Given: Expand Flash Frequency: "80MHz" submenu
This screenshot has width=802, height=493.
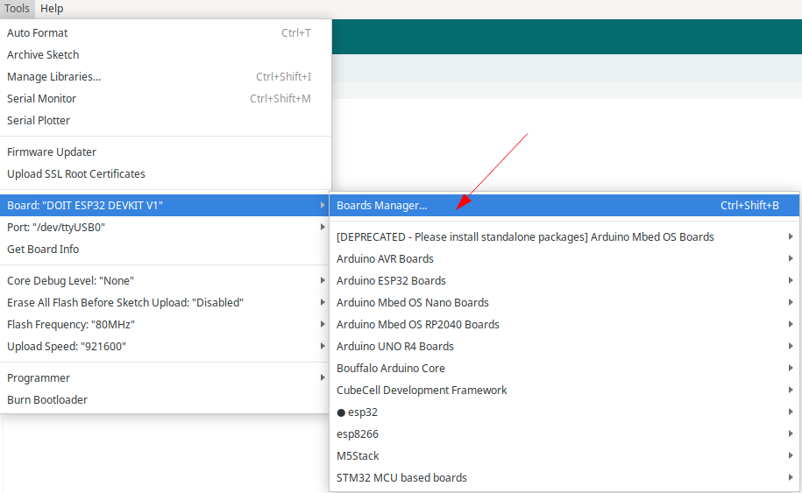Looking at the screenshot, I should (x=166, y=325).
